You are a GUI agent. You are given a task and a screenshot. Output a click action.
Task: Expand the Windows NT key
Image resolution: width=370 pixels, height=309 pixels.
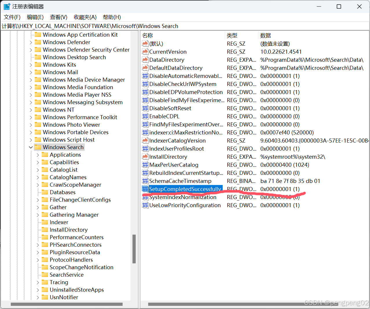coord(31,110)
